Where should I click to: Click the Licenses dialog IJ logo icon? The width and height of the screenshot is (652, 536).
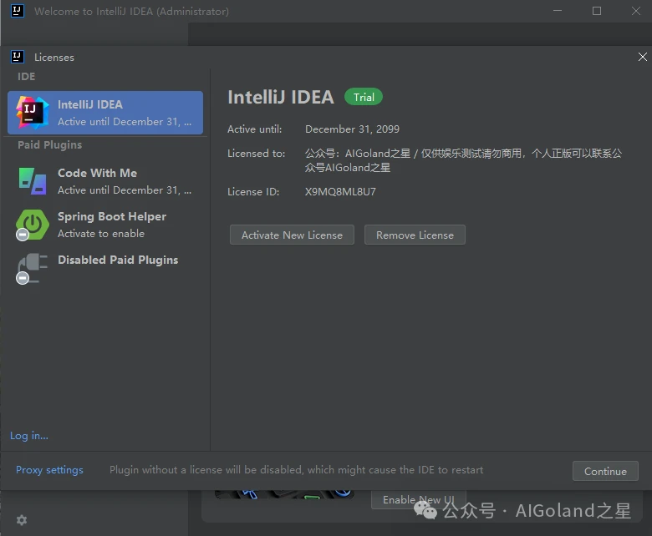click(x=17, y=57)
